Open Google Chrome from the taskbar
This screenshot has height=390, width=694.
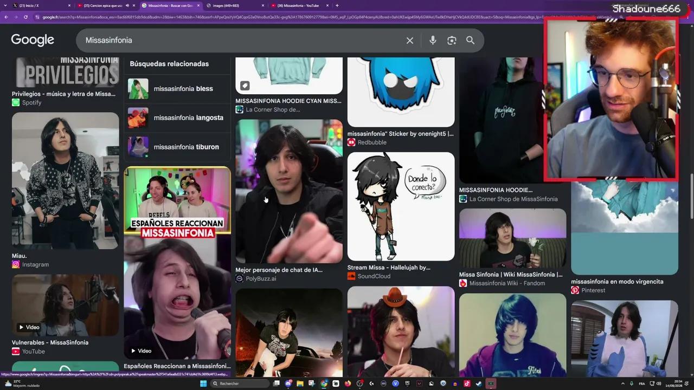tap(324, 383)
